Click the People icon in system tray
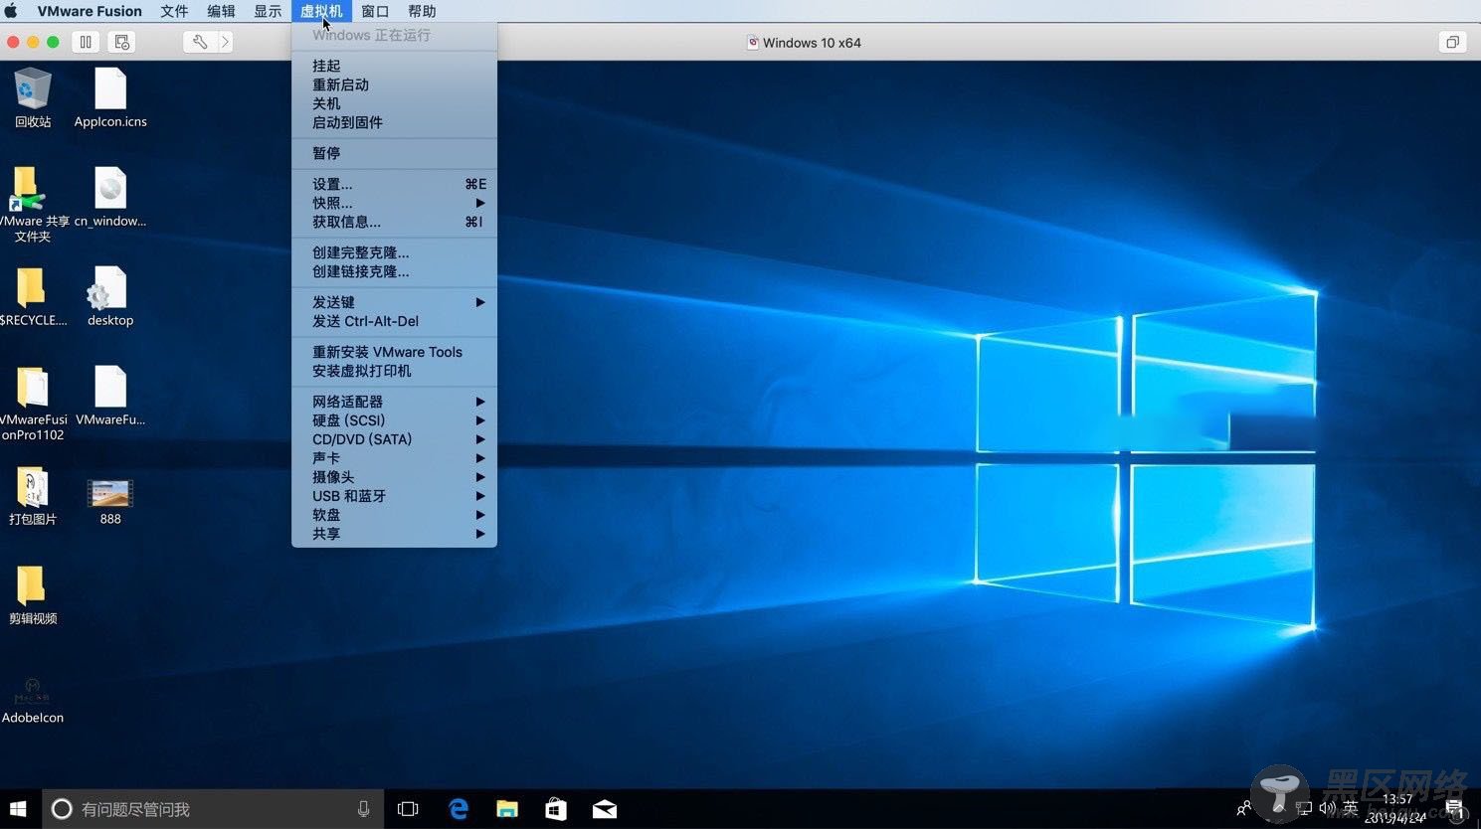This screenshot has width=1481, height=829. pyautogui.click(x=1244, y=808)
